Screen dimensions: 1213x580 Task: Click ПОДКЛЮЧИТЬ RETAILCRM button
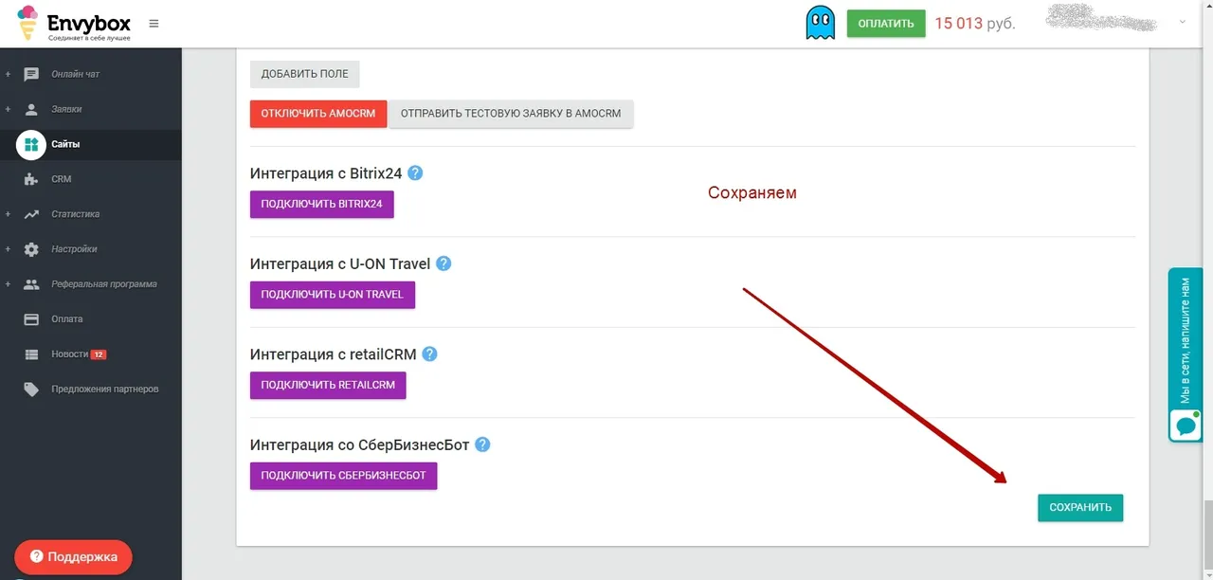328,385
